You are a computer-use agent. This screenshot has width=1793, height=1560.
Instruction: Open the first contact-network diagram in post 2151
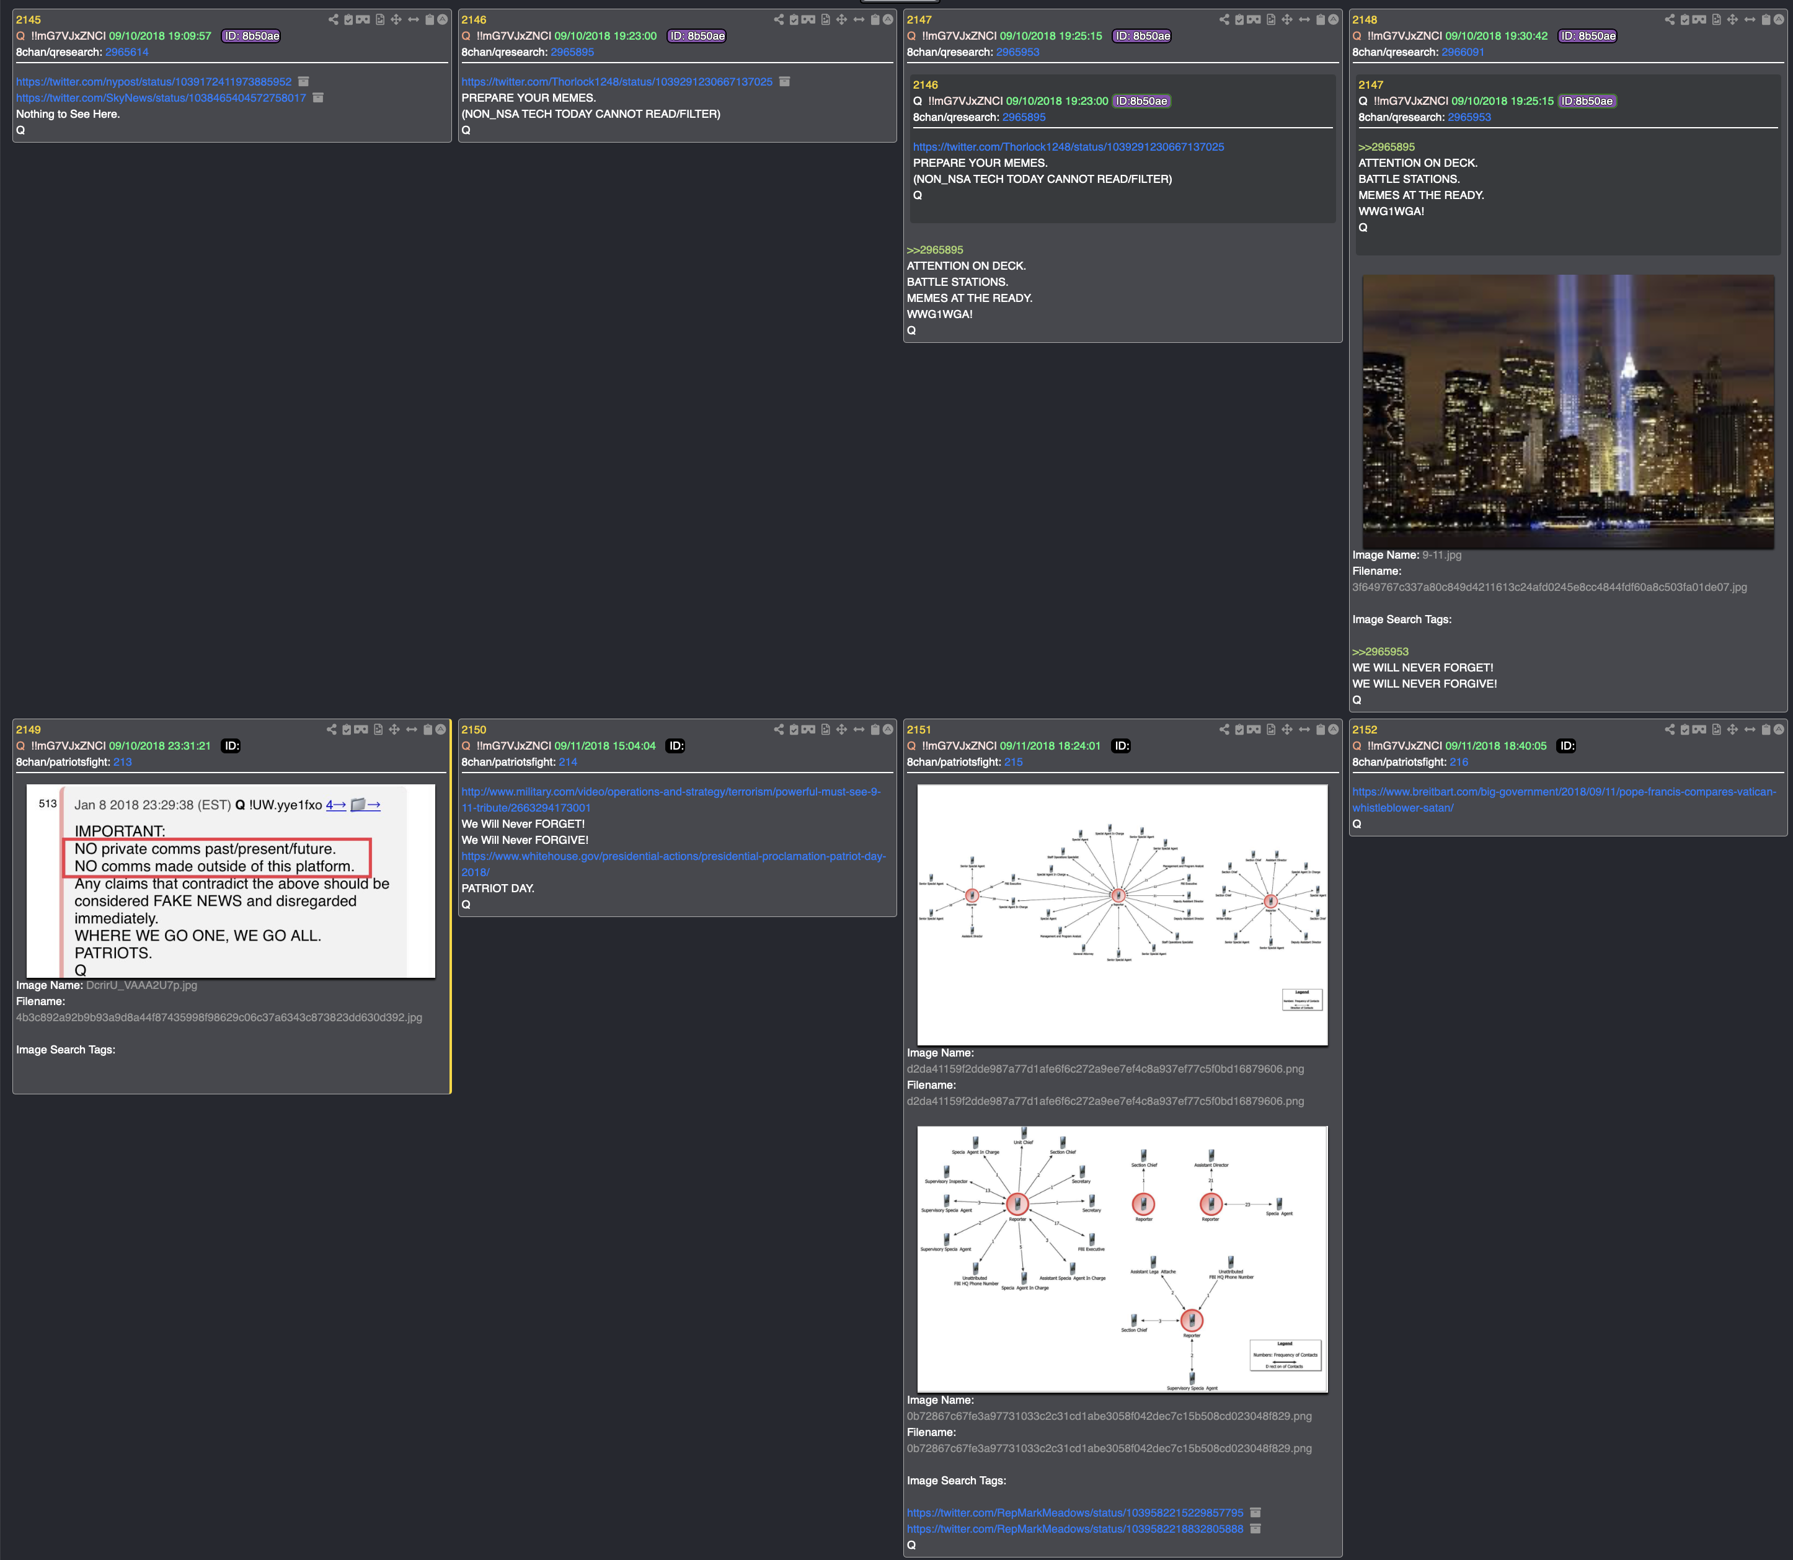click(x=1123, y=915)
